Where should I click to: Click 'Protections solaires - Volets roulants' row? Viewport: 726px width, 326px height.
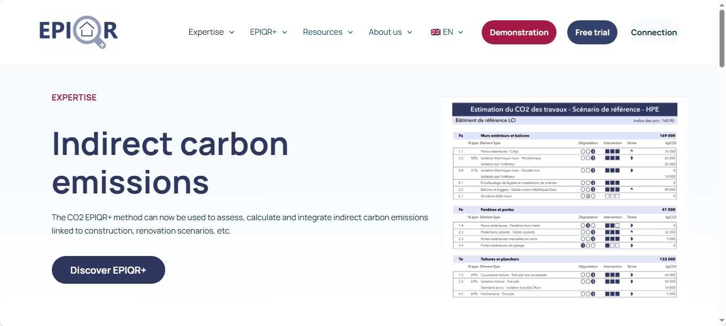[x=565, y=232]
